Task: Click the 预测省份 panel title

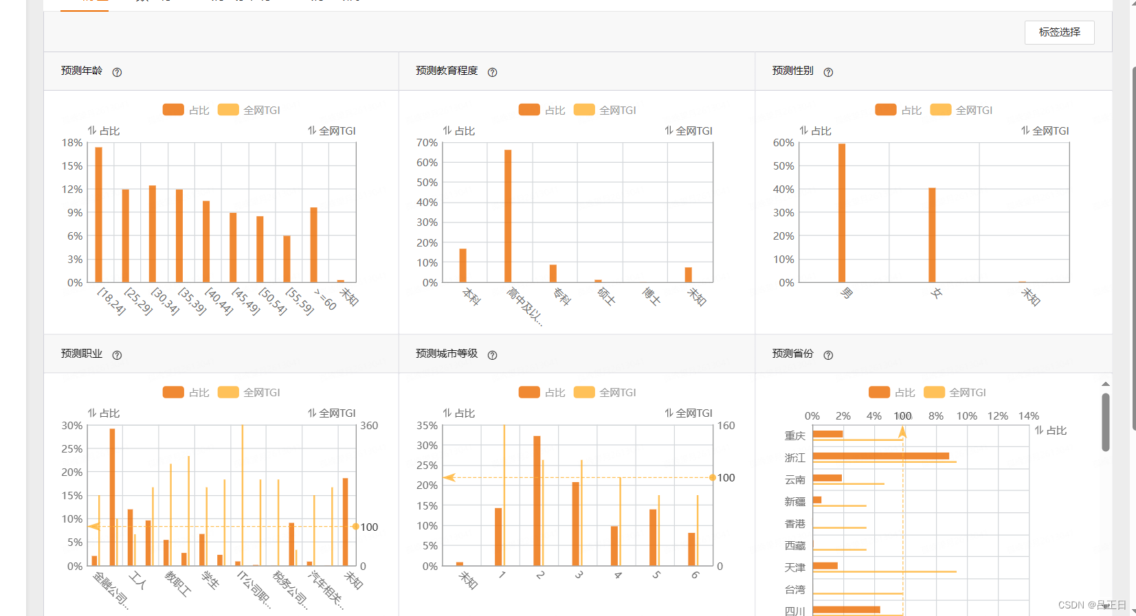Action: click(x=792, y=354)
